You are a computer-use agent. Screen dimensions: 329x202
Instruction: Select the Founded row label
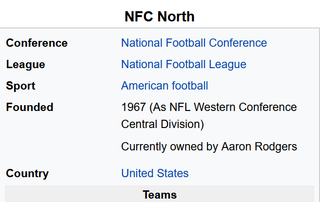(30, 107)
